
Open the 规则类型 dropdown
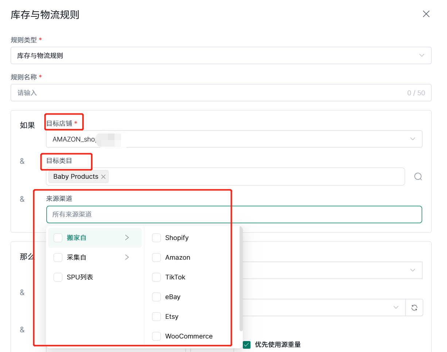(221, 55)
